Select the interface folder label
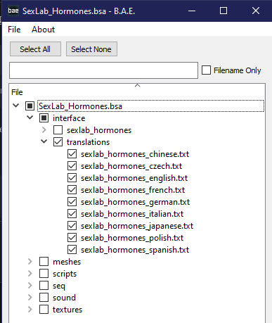The image size is (272, 323). 69,118
